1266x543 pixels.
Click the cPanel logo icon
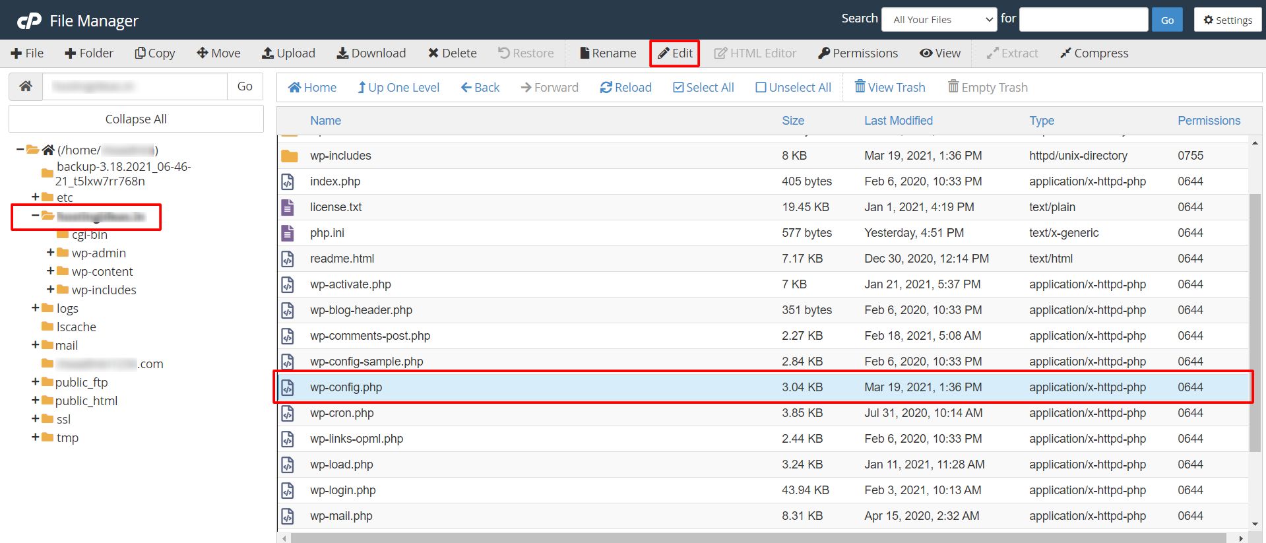point(29,21)
